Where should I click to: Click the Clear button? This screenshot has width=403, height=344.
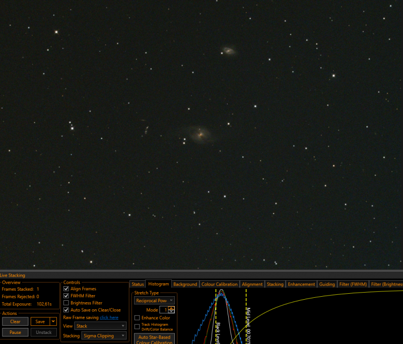click(15, 321)
